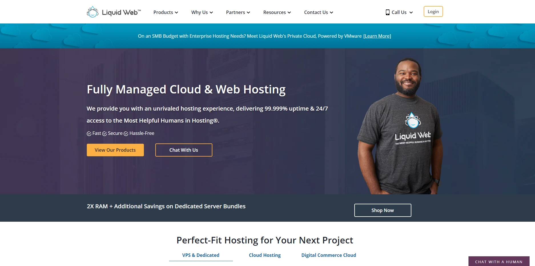
Task: Click the checkmark icon next to Hassle-Free
Action: (126, 134)
